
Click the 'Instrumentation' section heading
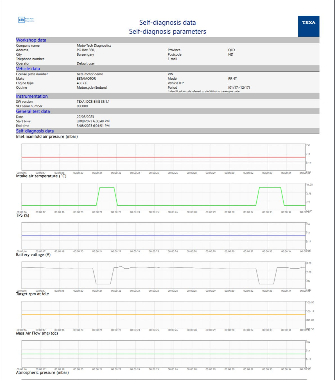point(32,96)
